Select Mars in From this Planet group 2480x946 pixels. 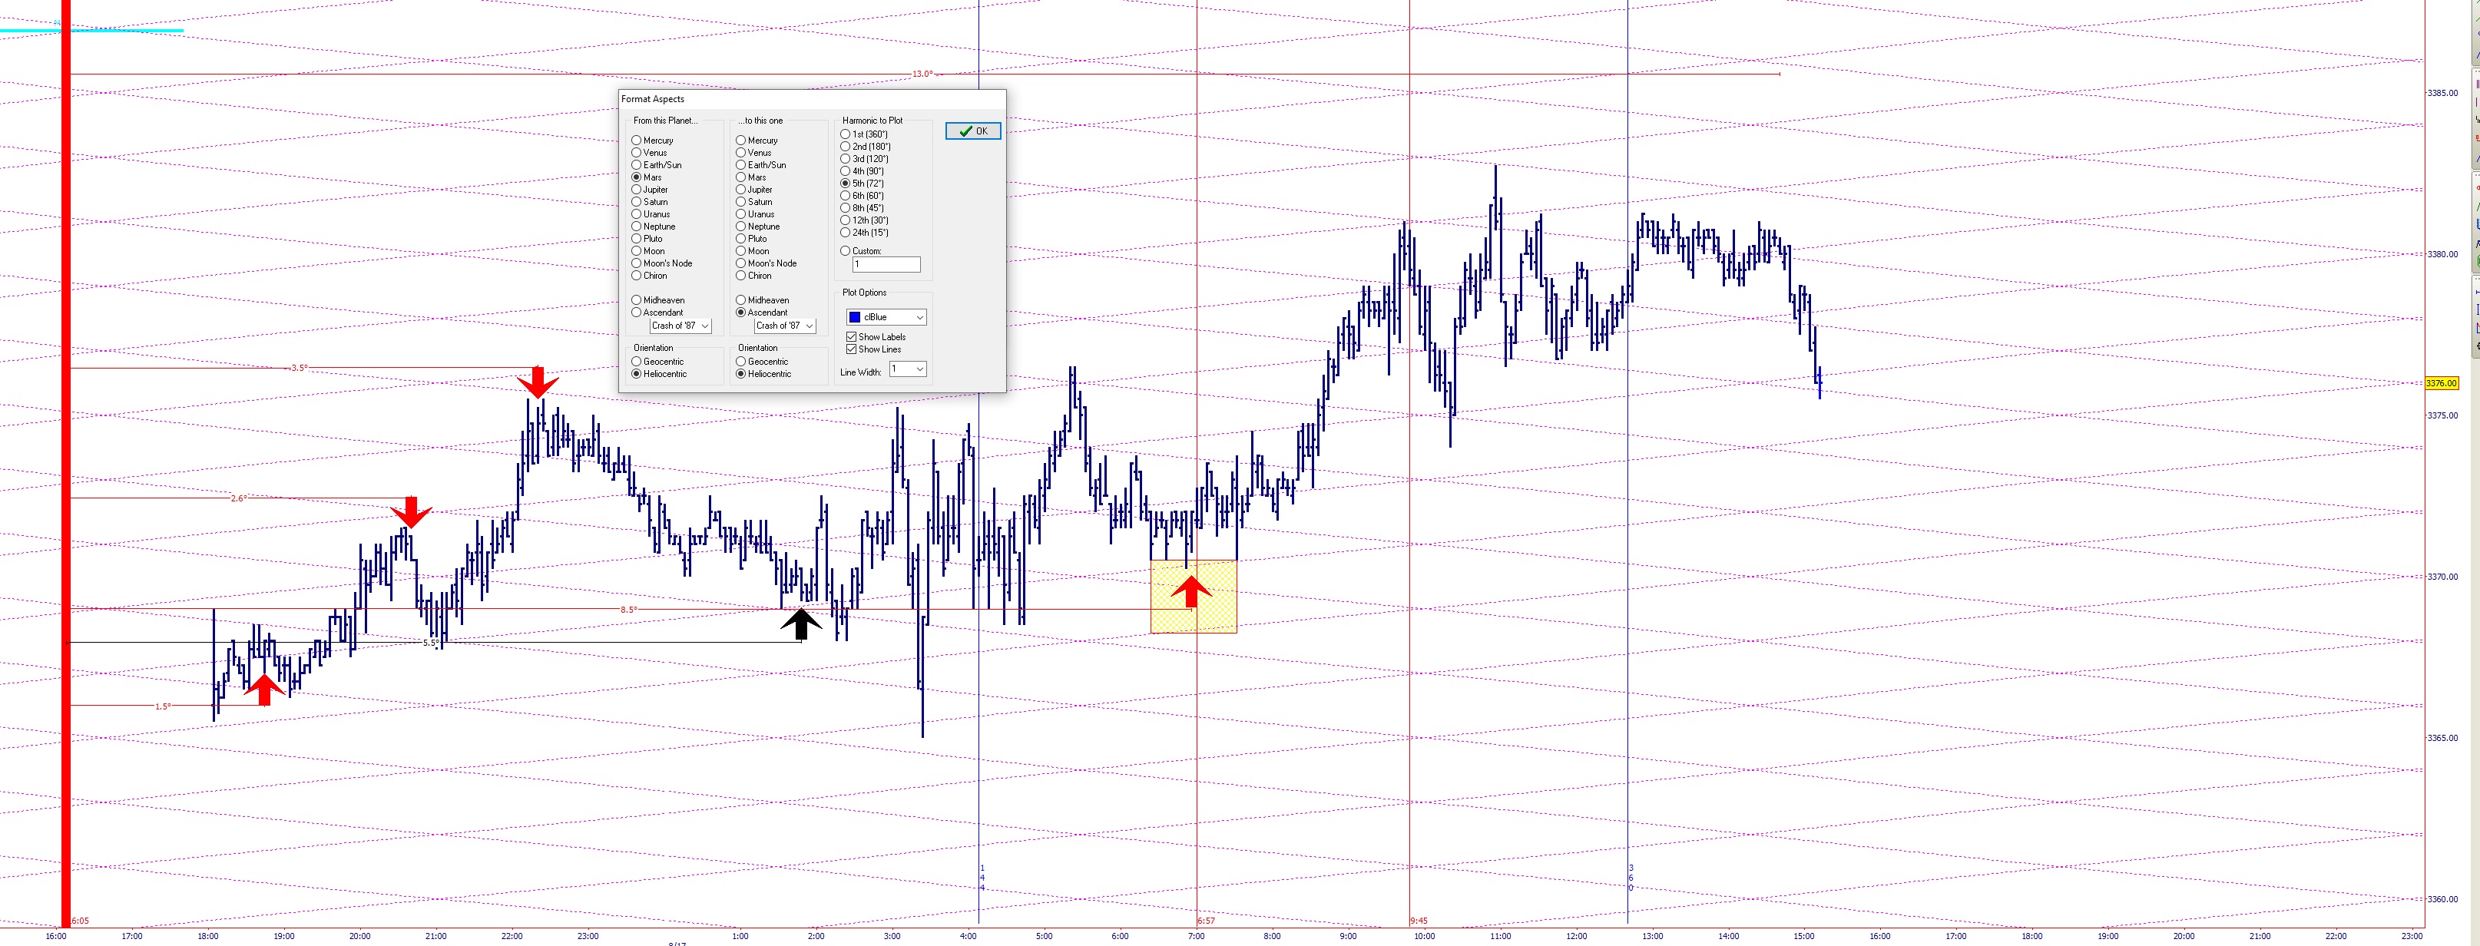(647, 177)
